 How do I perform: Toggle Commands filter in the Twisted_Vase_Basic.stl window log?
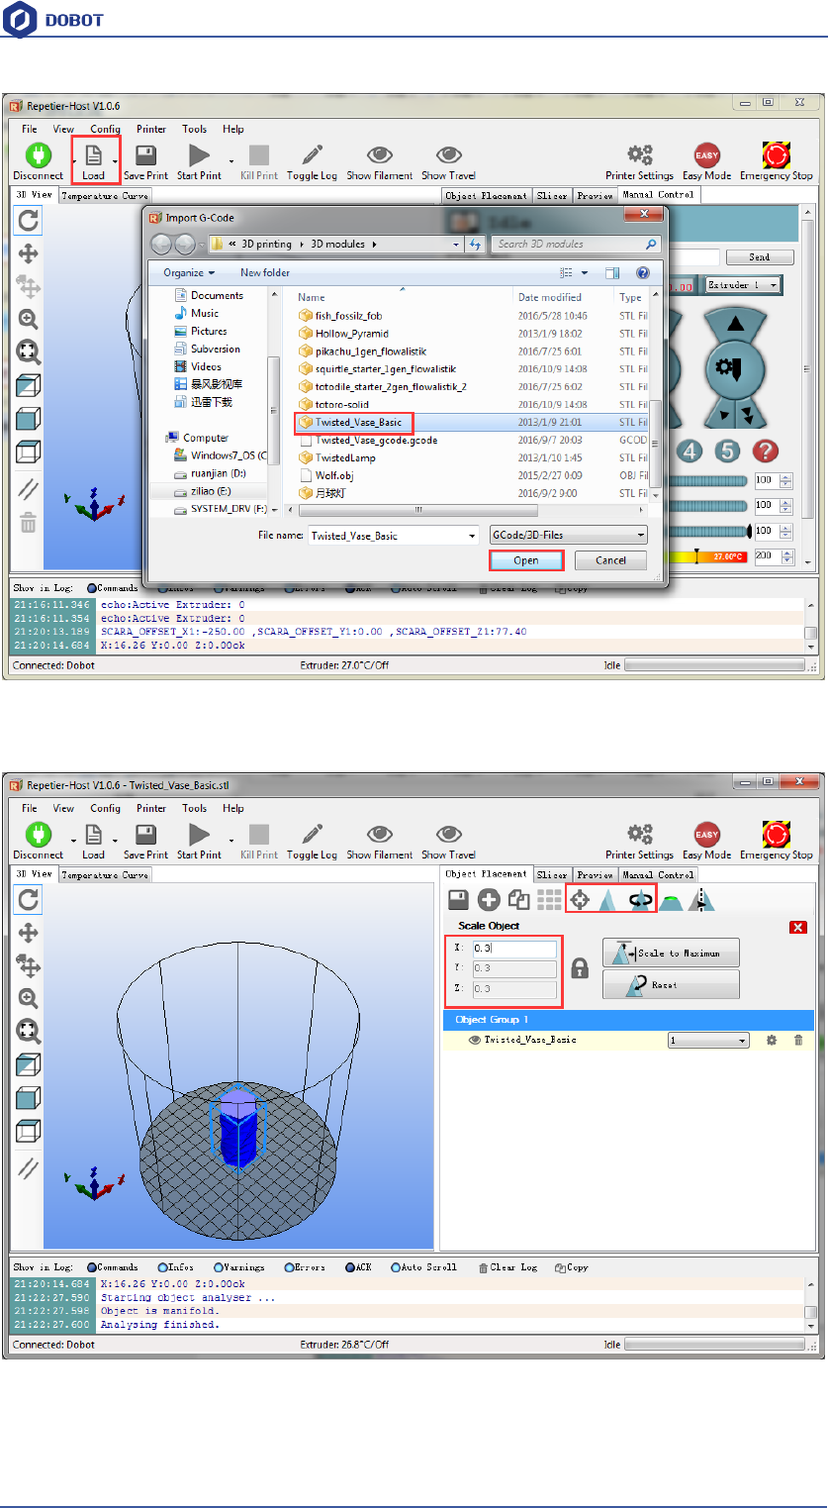point(114,1267)
